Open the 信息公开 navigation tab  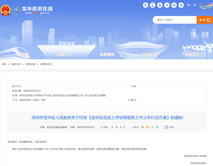tap(64, 55)
